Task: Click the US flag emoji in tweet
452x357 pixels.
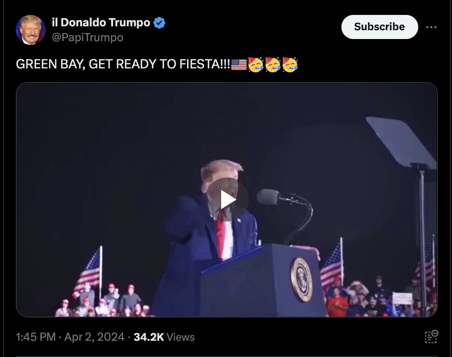Action: [239, 64]
